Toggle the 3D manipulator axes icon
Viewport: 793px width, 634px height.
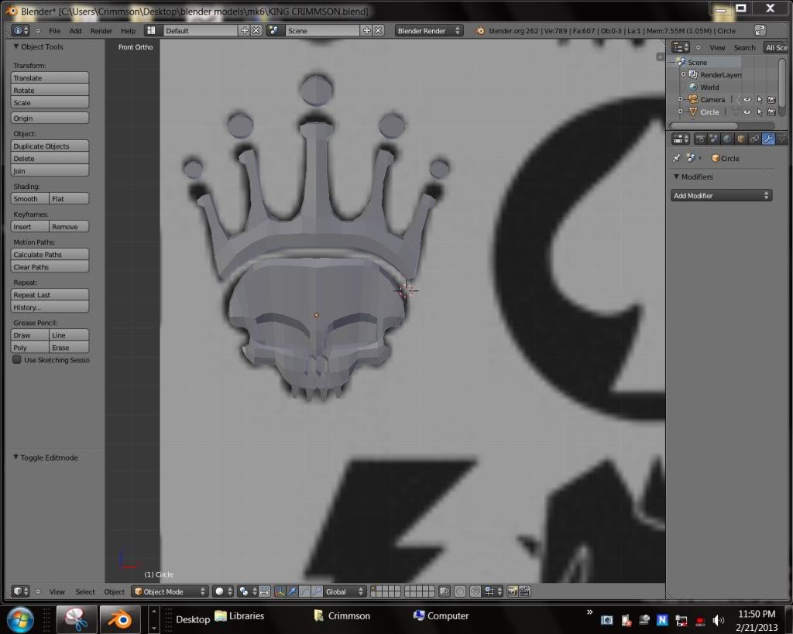click(x=280, y=591)
